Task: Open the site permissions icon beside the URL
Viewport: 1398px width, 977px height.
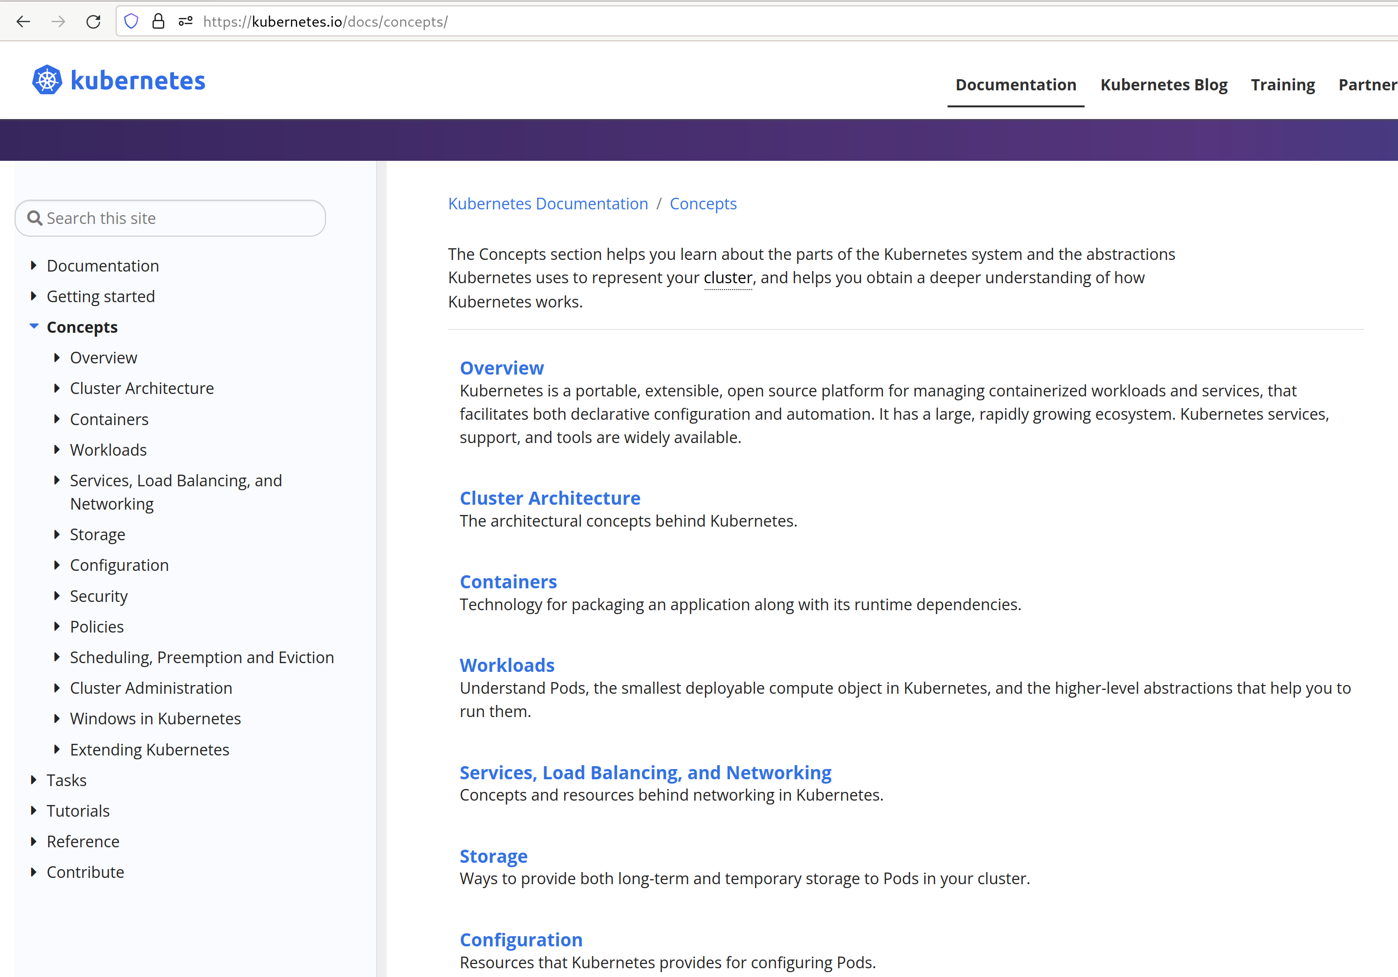Action: (185, 21)
